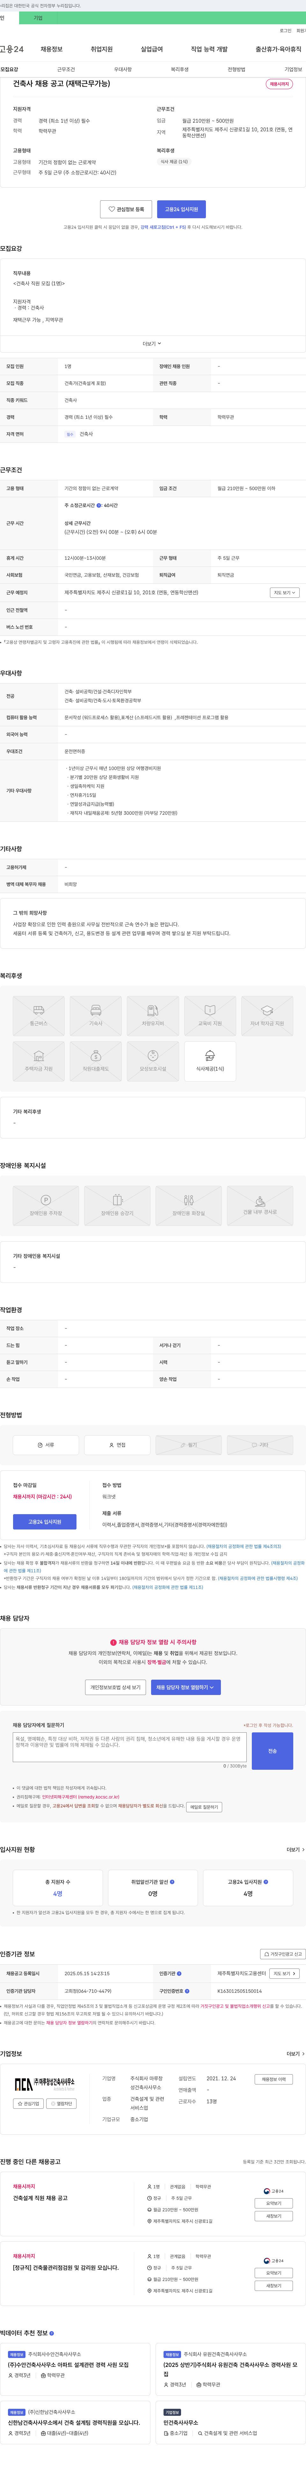The image size is (306, 2473).
Task: Click the 건물 내부 경사로 facility icon
Action: point(260,1206)
